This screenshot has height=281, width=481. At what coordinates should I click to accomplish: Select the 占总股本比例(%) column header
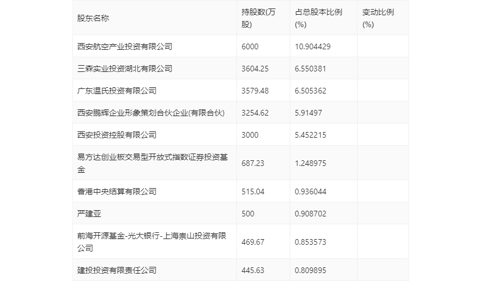coord(319,18)
